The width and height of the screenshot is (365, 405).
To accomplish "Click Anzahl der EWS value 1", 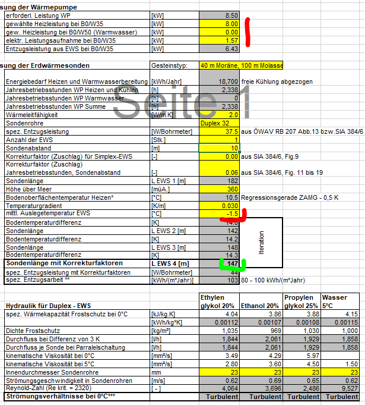I will 220,140.
